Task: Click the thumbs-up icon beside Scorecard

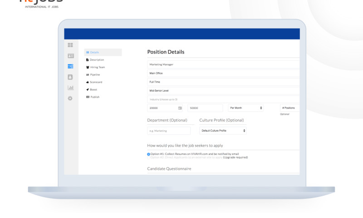Action: (x=88, y=82)
